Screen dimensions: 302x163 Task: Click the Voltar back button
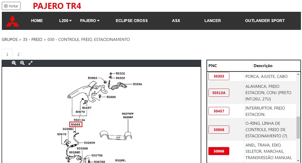coord(11,6)
